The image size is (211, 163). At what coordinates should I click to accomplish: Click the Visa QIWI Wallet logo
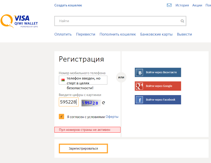click(19, 21)
